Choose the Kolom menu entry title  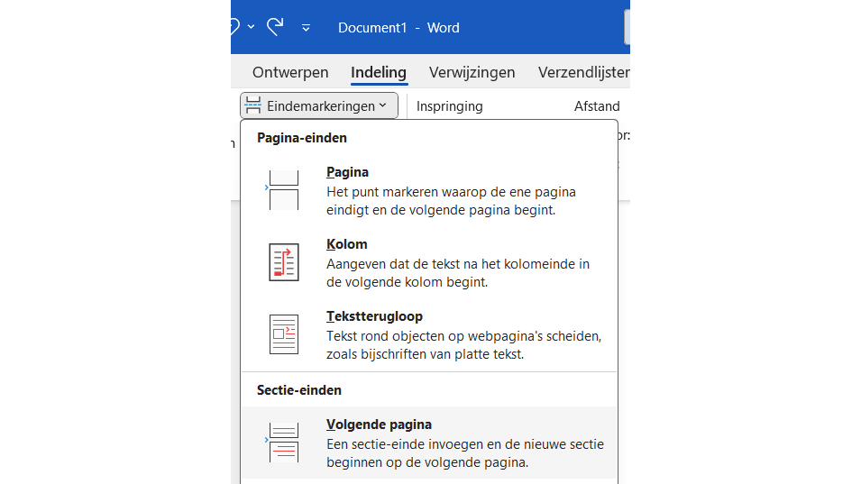coord(347,244)
